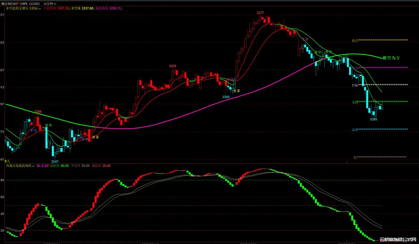Click the 3377 high price marker
Viewport: 419px width, 244px height.
(260, 13)
